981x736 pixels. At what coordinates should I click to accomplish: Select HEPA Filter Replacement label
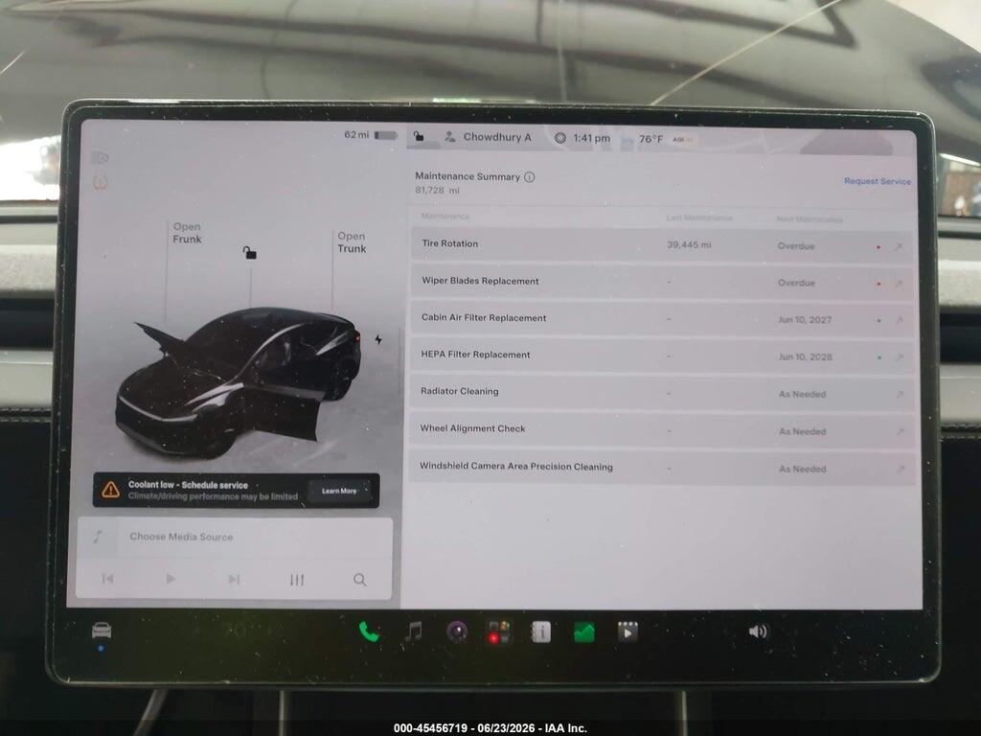[x=475, y=355]
